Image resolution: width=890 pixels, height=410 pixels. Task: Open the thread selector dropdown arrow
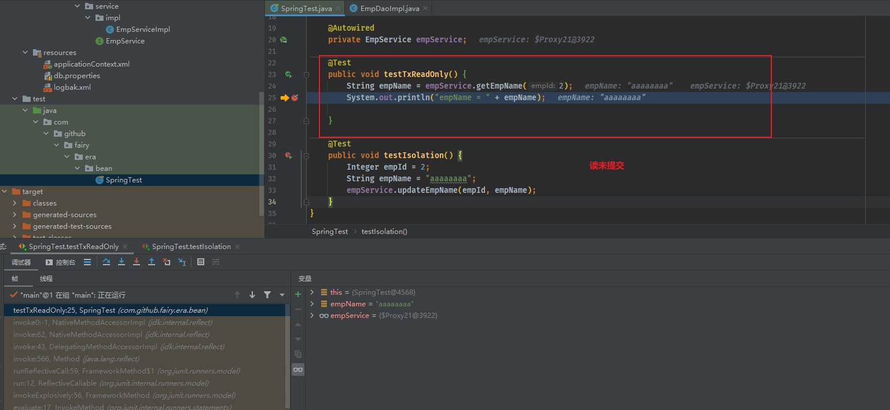[282, 295]
